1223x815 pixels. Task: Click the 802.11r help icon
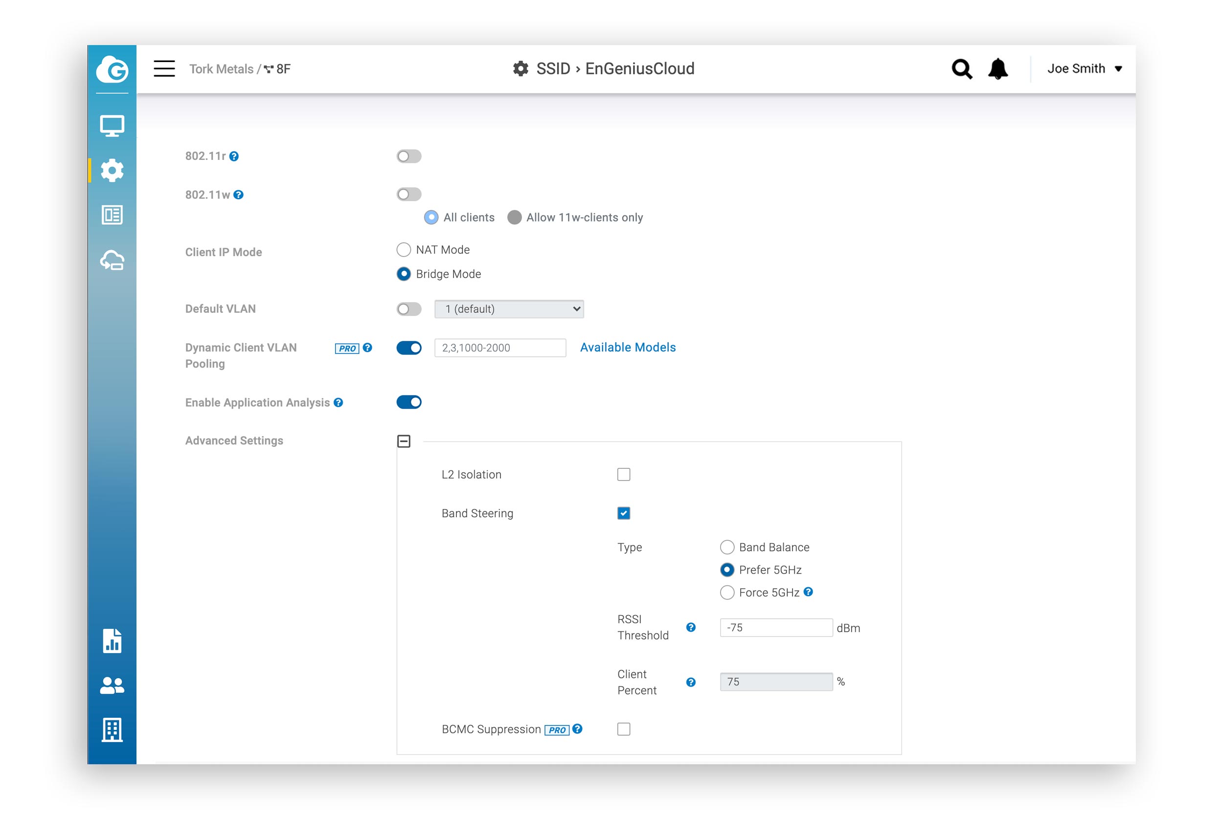click(x=234, y=156)
